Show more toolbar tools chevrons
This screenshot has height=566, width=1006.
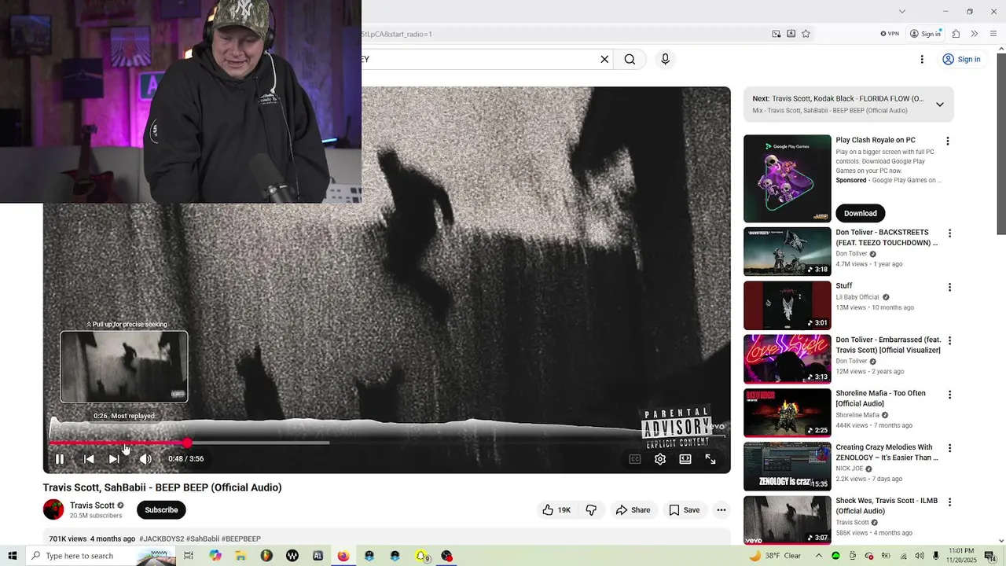tap(975, 34)
